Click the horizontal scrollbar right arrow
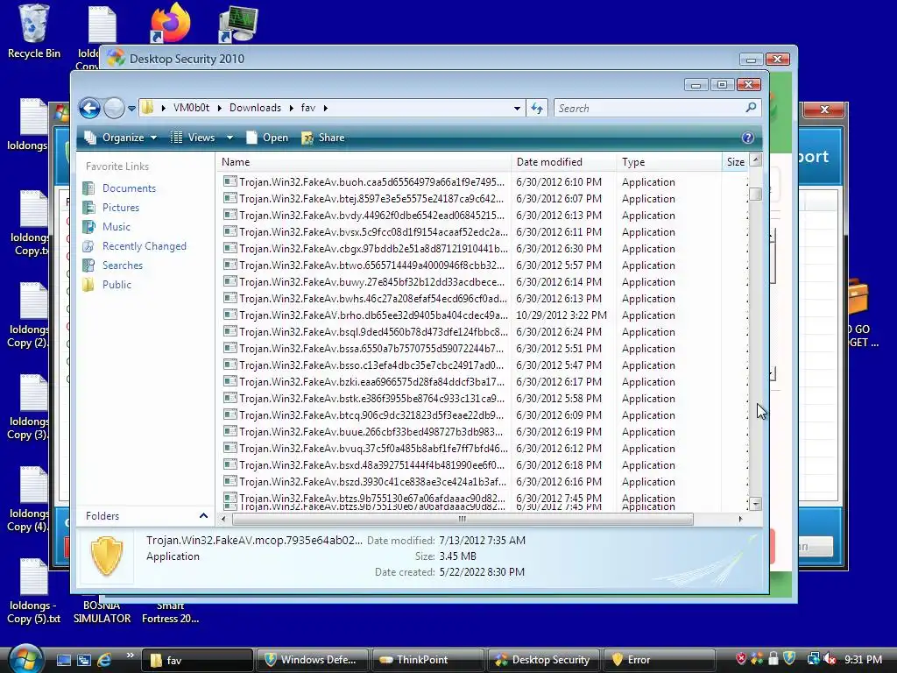This screenshot has width=897, height=673. click(741, 519)
